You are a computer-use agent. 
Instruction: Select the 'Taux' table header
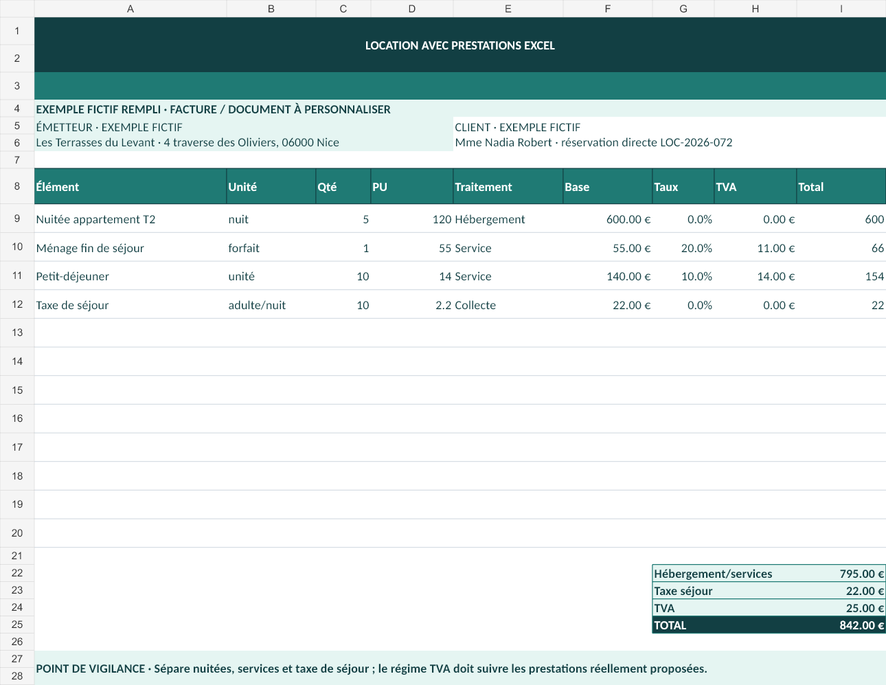click(683, 186)
